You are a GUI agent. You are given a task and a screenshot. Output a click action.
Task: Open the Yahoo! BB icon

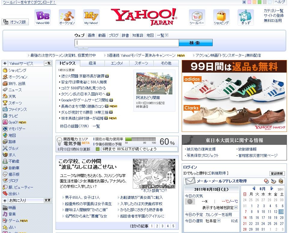click(43, 17)
